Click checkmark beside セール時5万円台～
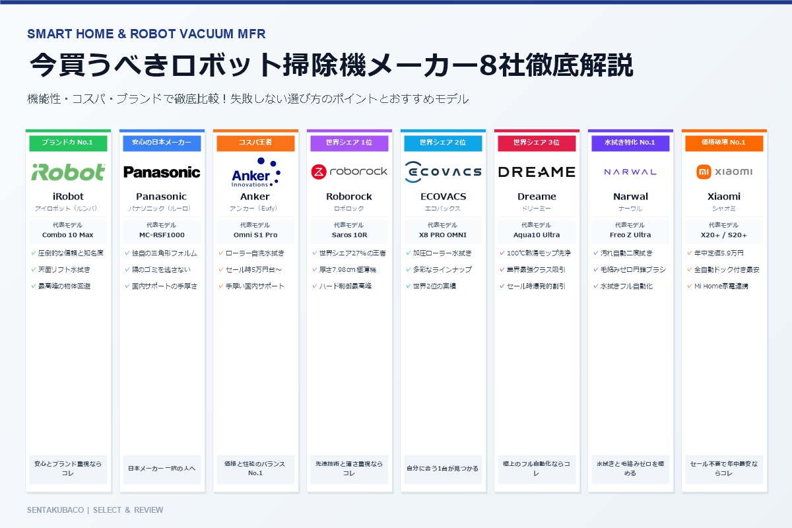Image resolution: width=792 pixels, height=528 pixels. [x=221, y=269]
